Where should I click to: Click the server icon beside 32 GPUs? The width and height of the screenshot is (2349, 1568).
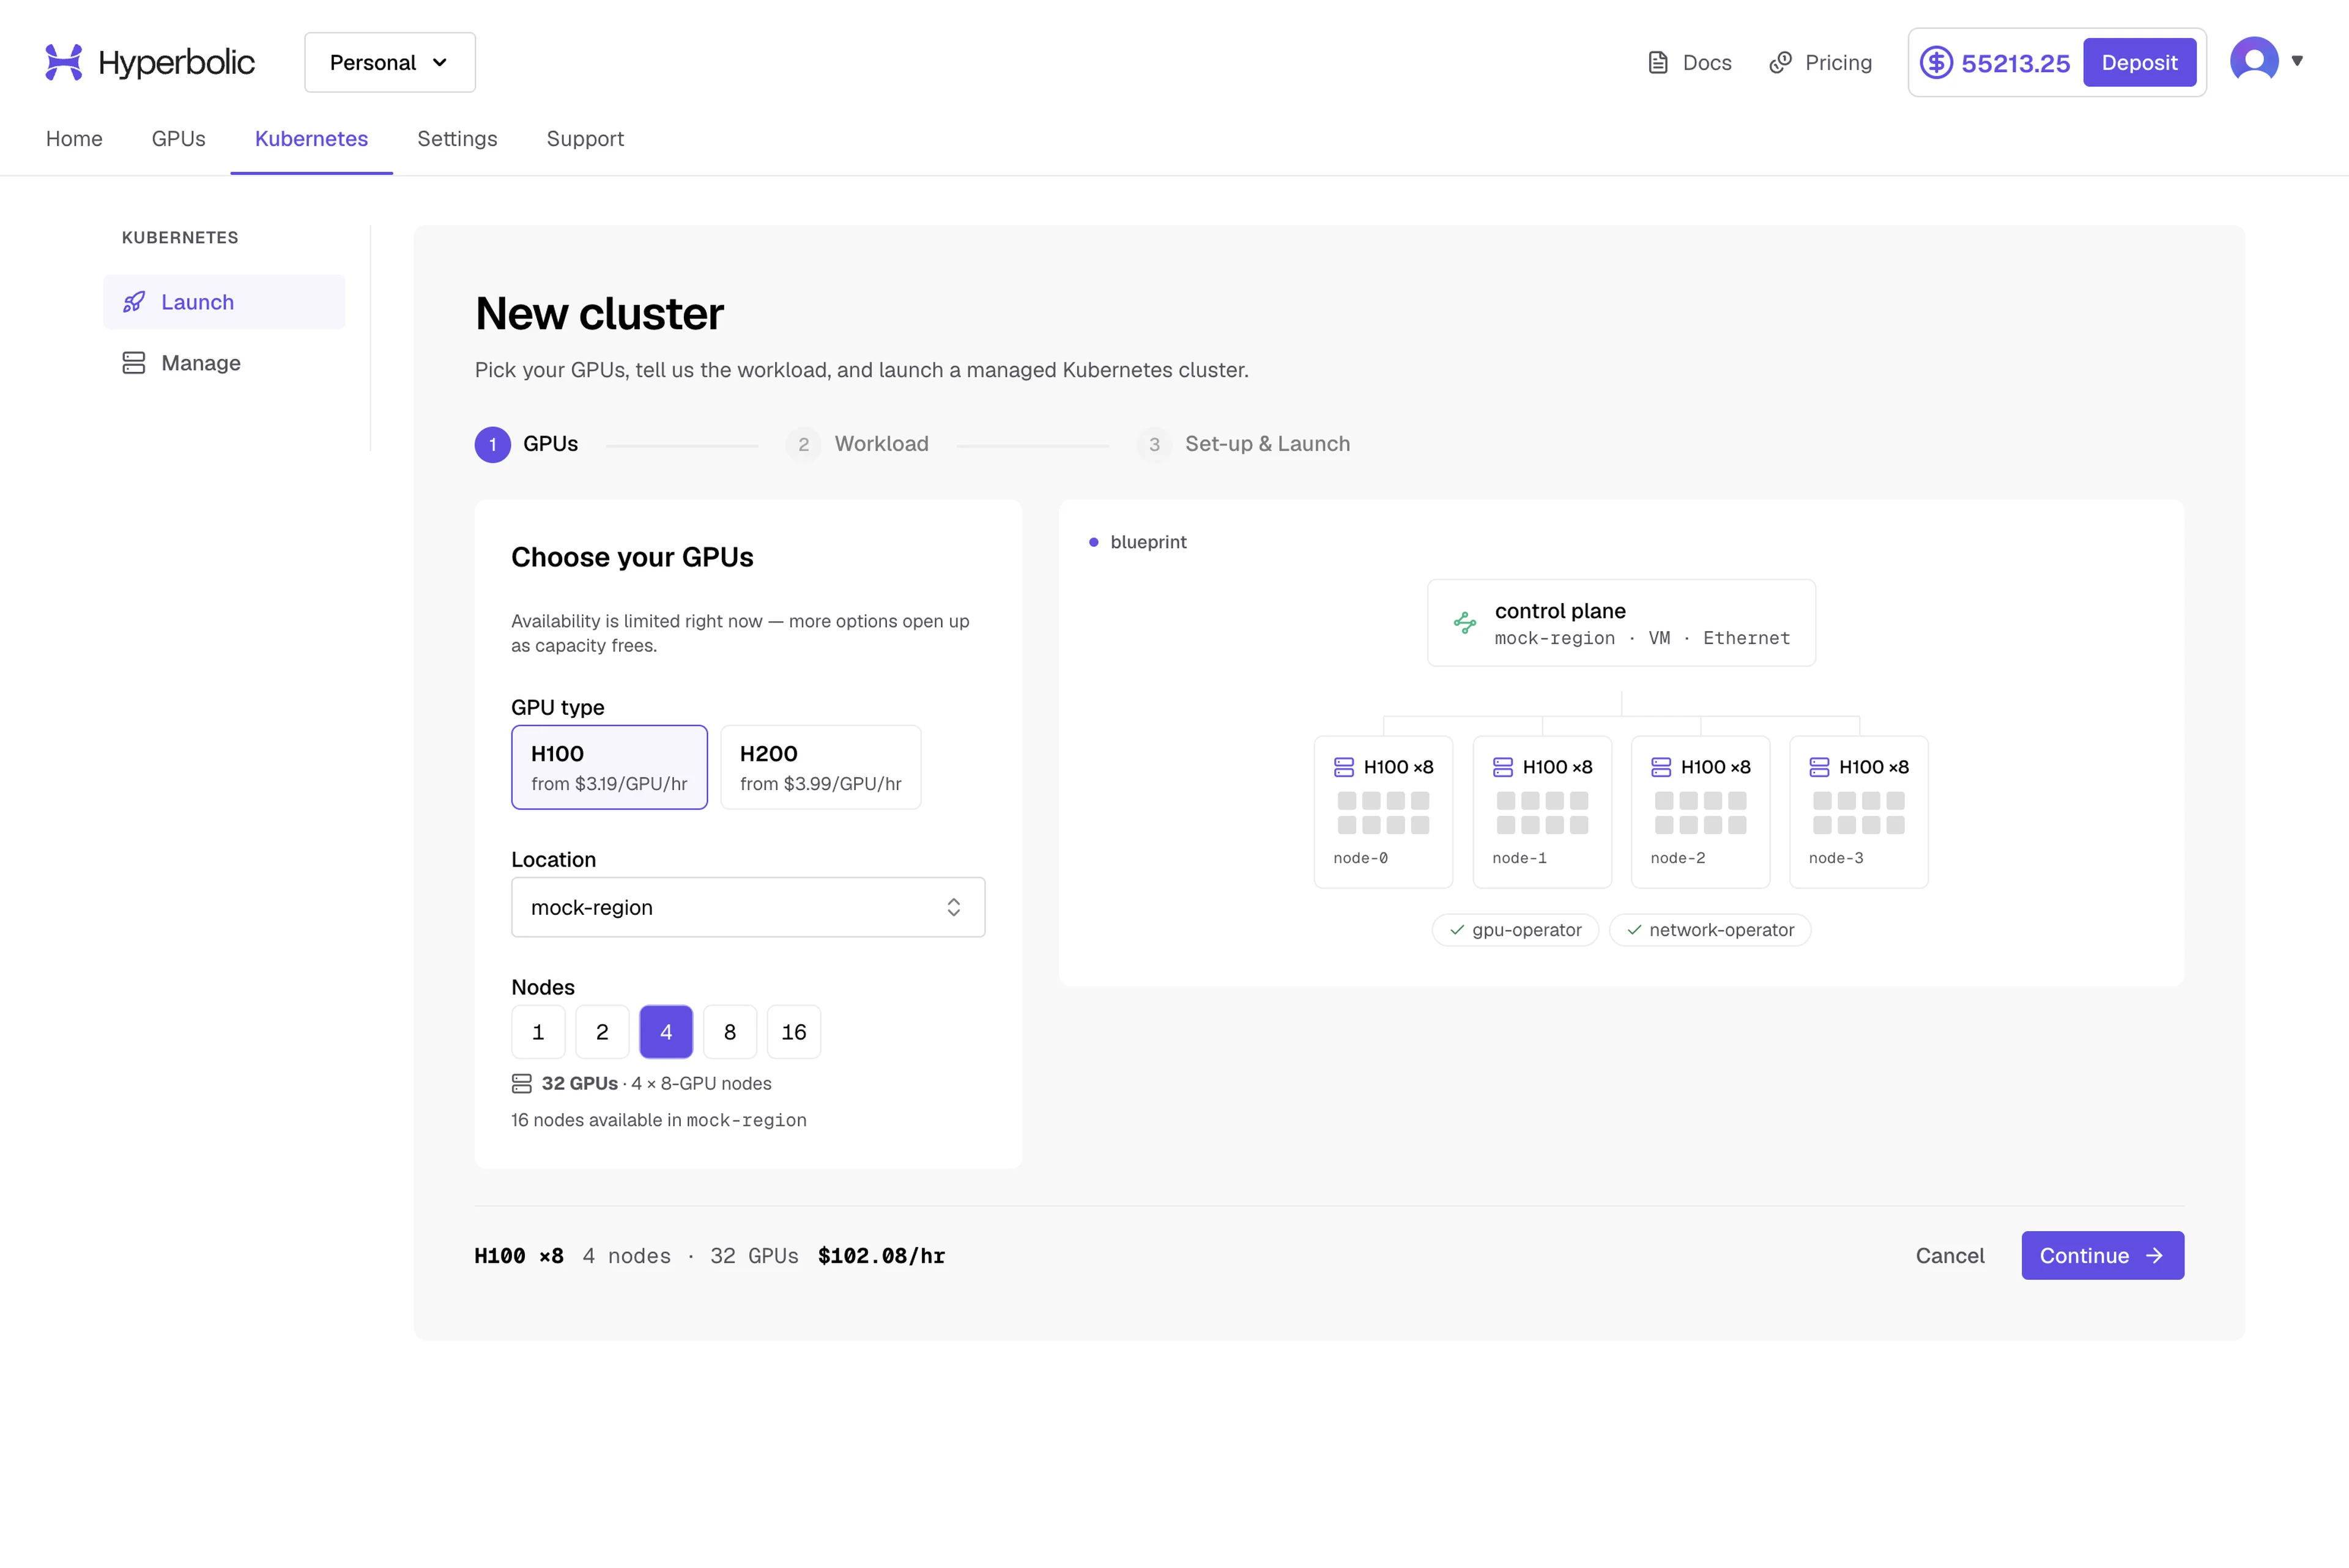522,1083
